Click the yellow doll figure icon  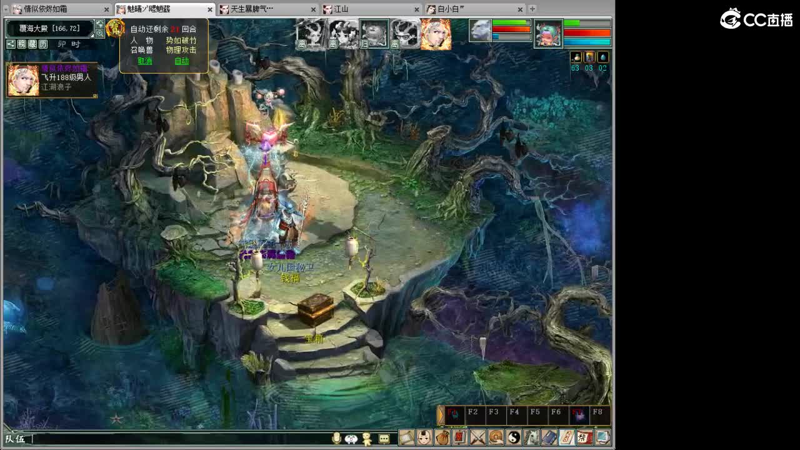coord(367,439)
